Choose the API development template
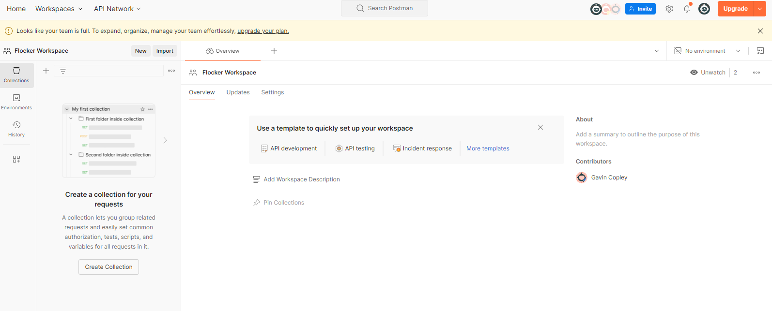The image size is (772, 311). [289, 148]
